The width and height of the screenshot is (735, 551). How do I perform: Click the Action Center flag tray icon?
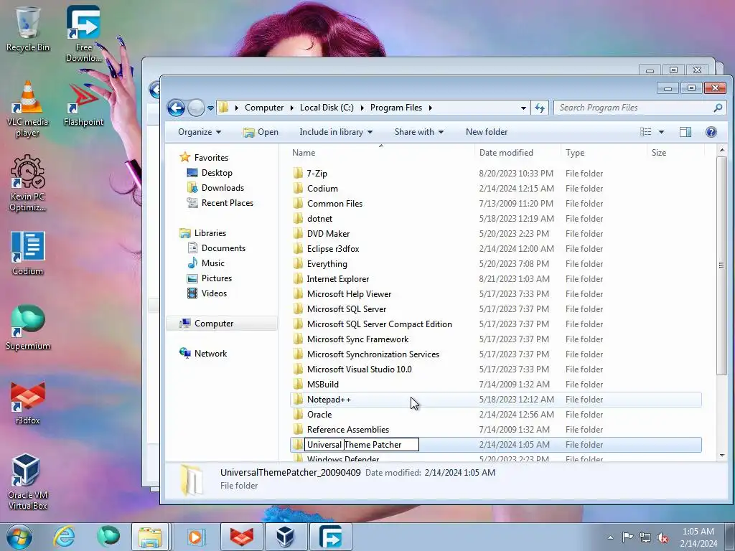pyautogui.click(x=627, y=537)
